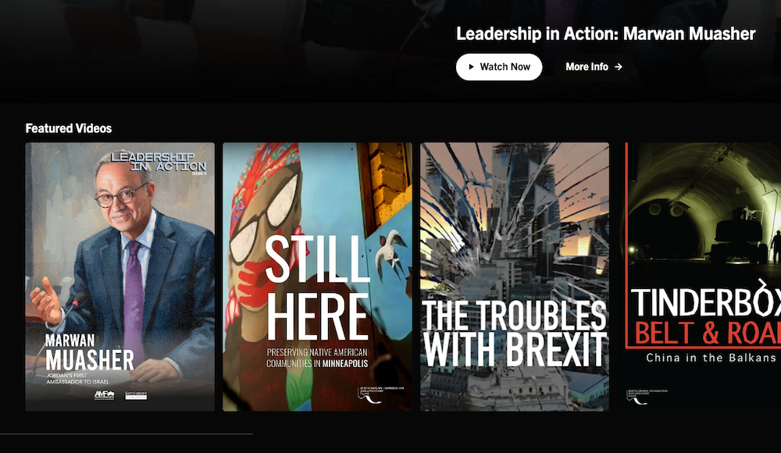Open the Tinderbox Belt & Road video
The image size is (781, 453).
[x=699, y=276]
